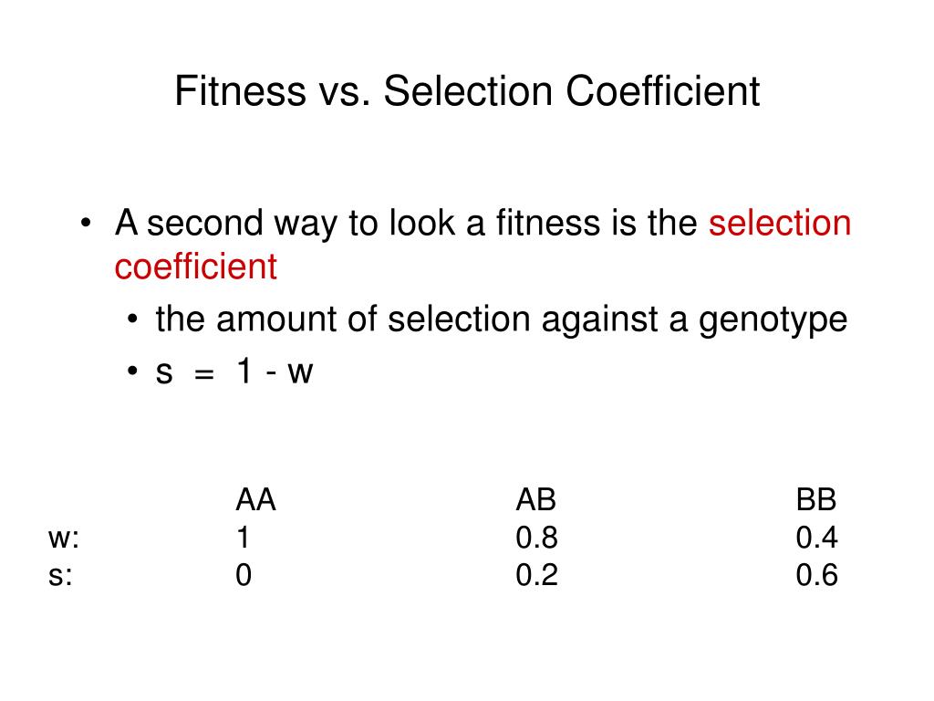Click the AB genotype column header
The height and width of the screenshot is (701, 934).
pos(535,499)
